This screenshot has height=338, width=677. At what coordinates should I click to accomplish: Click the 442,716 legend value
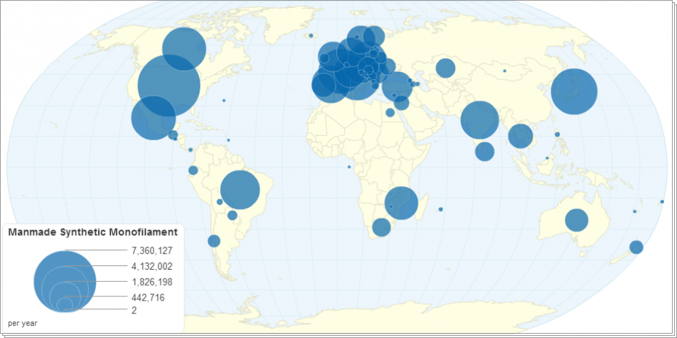pyautogui.click(x=149, y=297)
